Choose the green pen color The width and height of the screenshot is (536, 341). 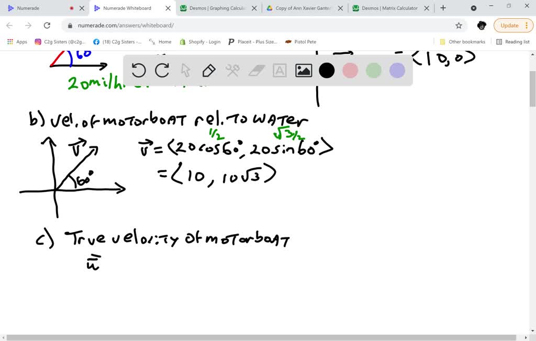pos(374,71)
